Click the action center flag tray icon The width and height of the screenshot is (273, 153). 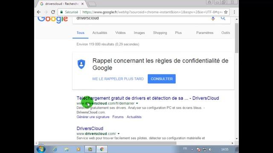(198, 149)
